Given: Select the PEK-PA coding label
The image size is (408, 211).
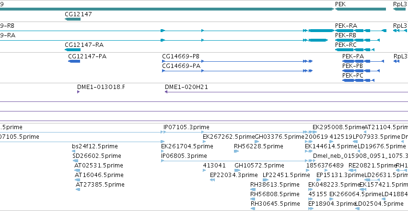Looking at the screenshot, I should pyautogui.click(x=353, y=56).
